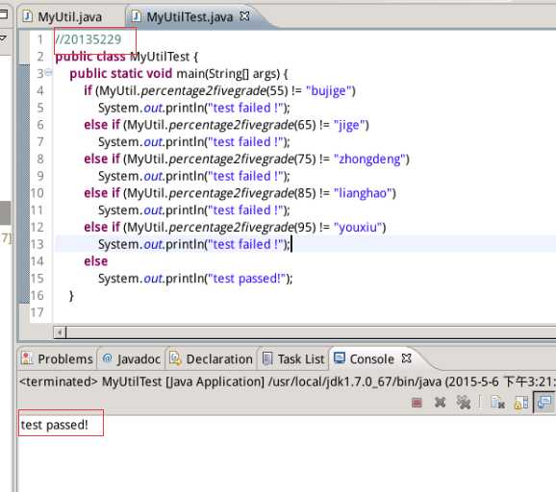Click the view menu triangle in the left panel
This screenshot has width=556, height=492.
(3, 37)
